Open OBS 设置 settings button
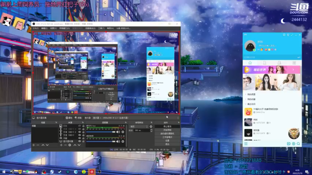Screen dimensions: 312x175 tap(167, 141)
